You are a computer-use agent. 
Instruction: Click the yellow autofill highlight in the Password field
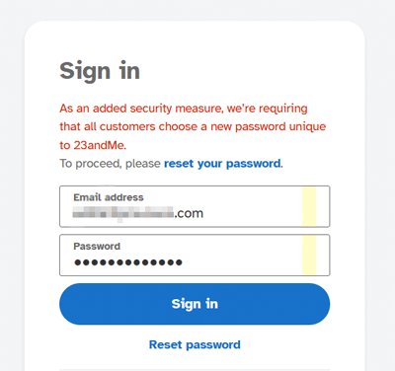[x=309, y=255]
